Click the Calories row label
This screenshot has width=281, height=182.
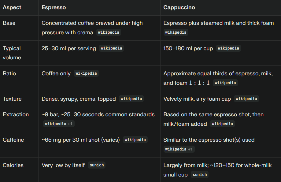coord(13,165)
